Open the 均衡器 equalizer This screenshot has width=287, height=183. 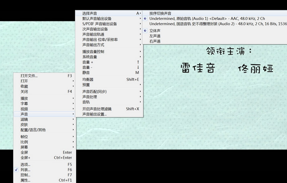(88, 79)
